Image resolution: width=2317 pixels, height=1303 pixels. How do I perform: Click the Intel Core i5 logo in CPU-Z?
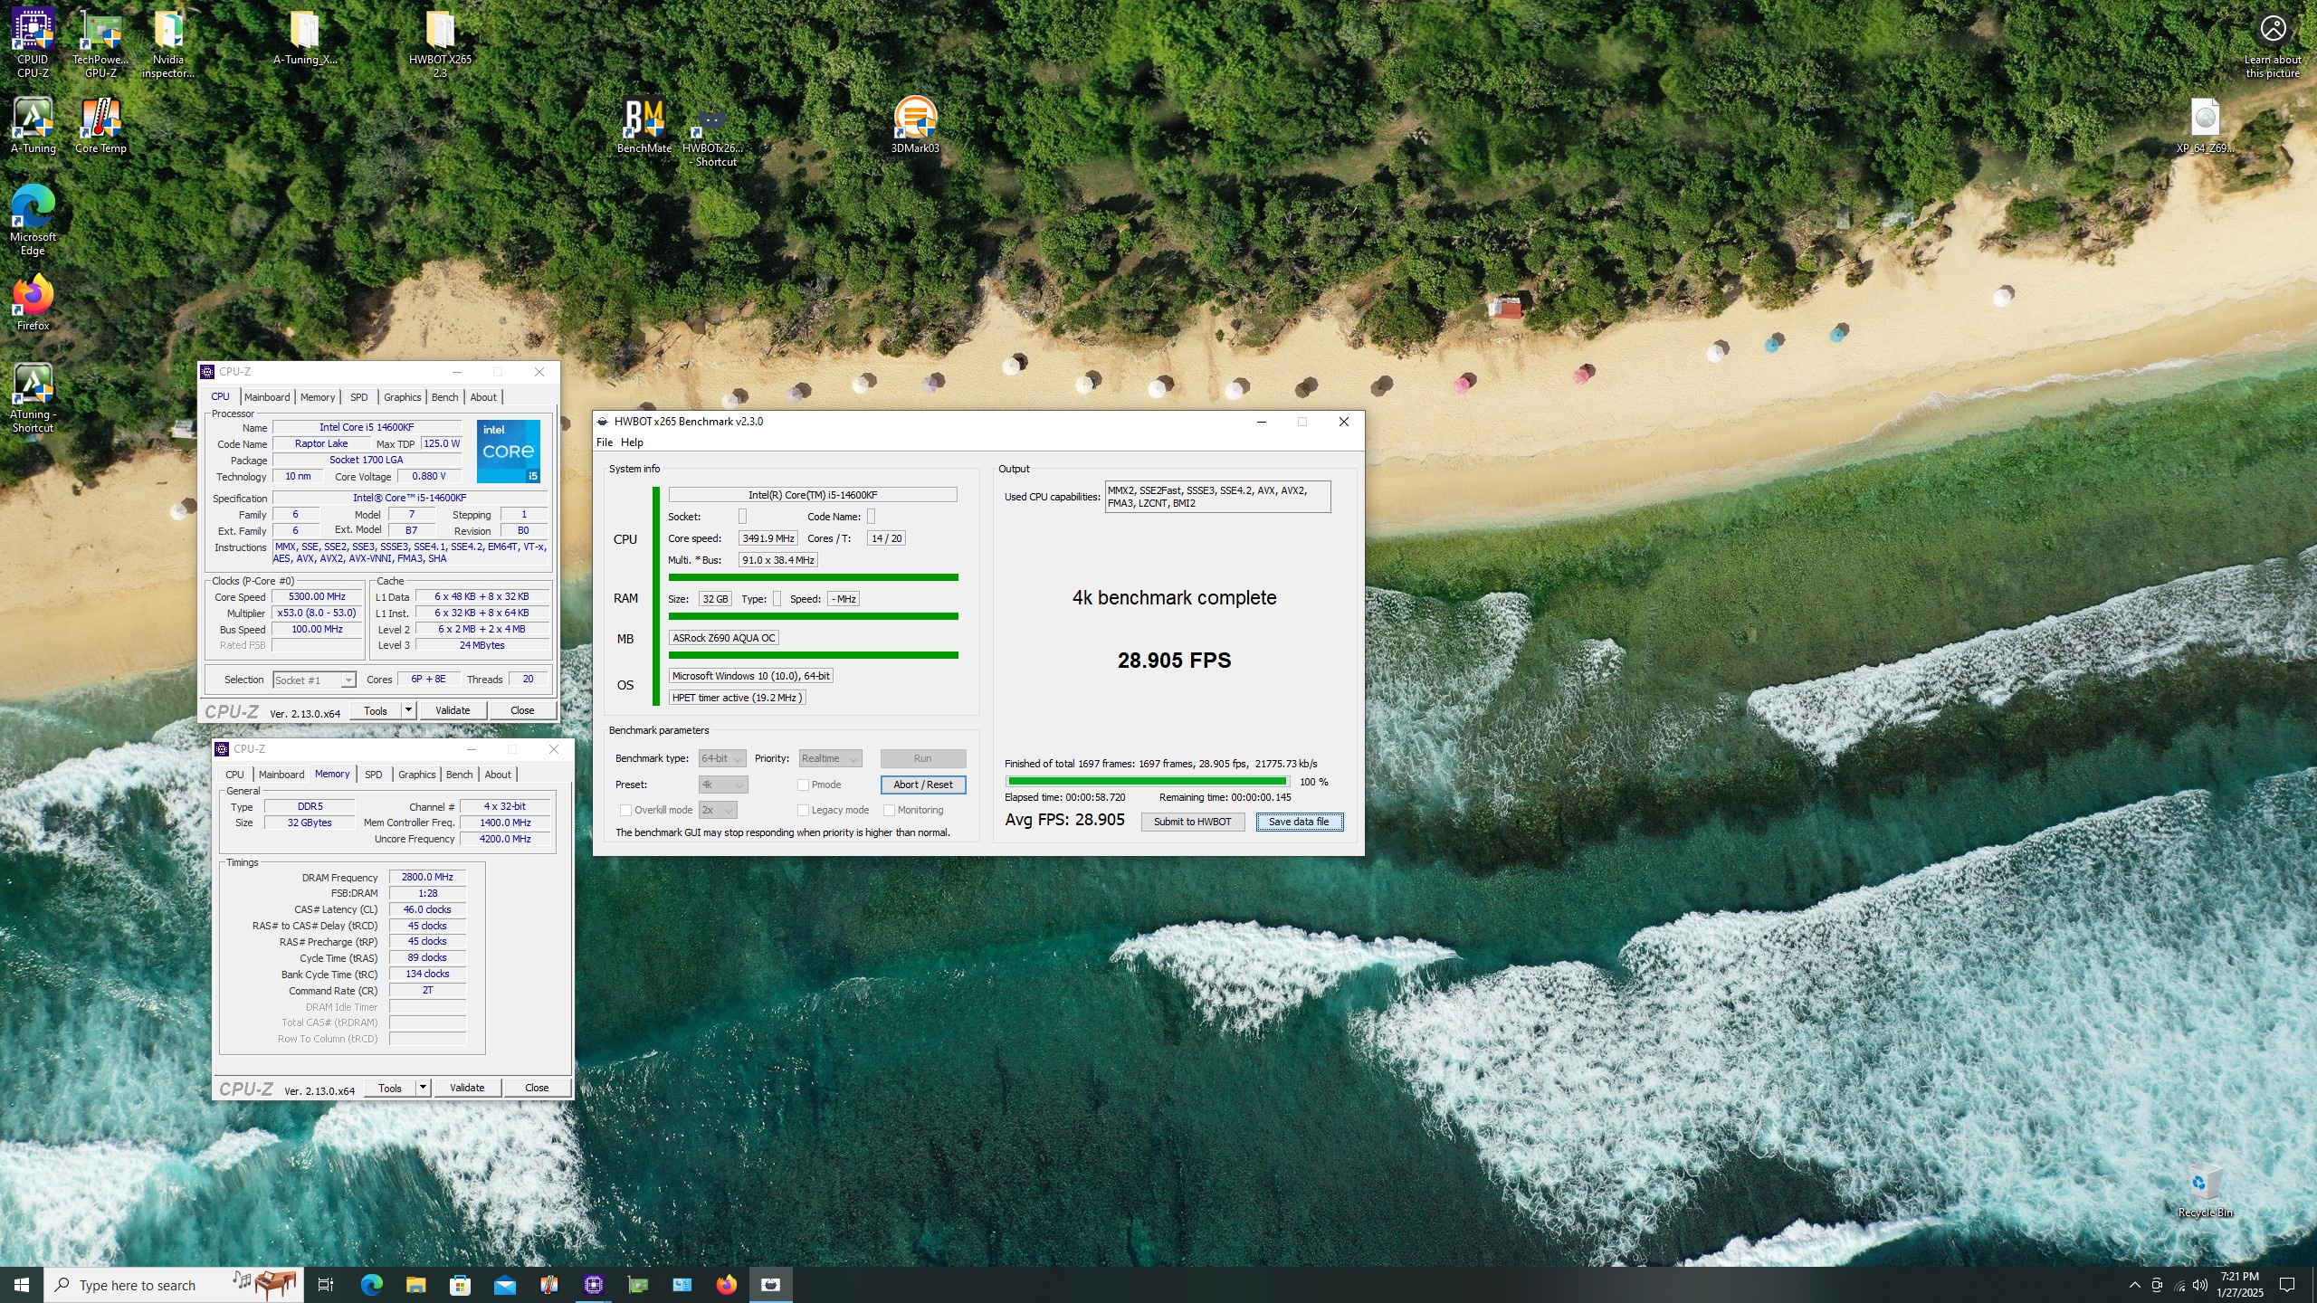509,451
